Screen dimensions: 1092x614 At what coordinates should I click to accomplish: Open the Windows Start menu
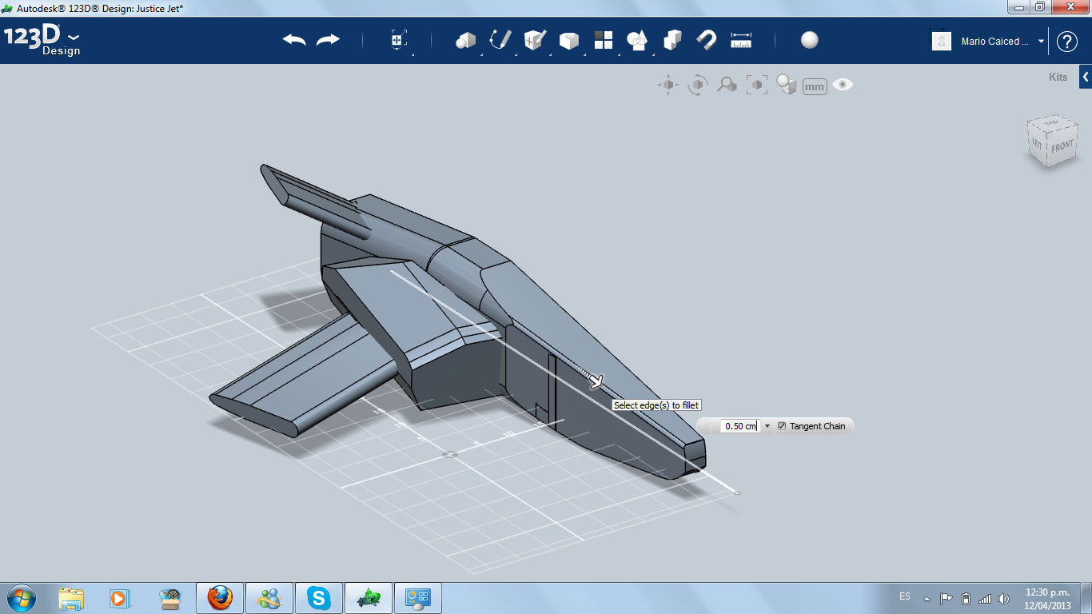(x=20, y=598)
